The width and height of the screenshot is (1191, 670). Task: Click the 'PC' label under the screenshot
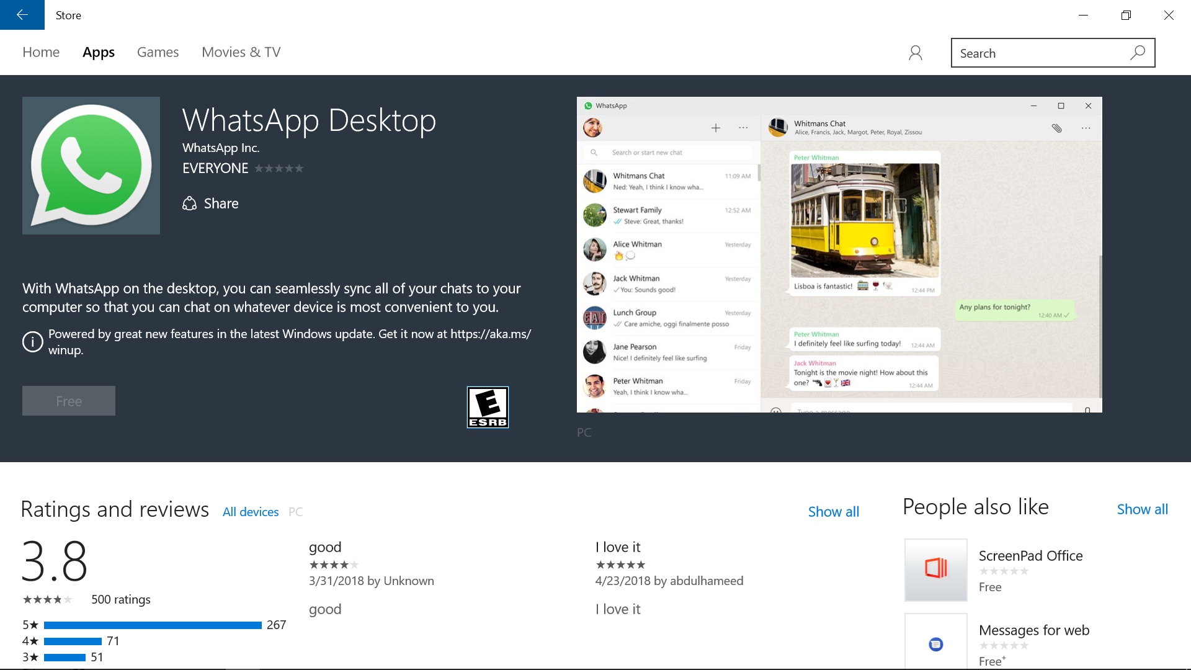pos(584,432)
